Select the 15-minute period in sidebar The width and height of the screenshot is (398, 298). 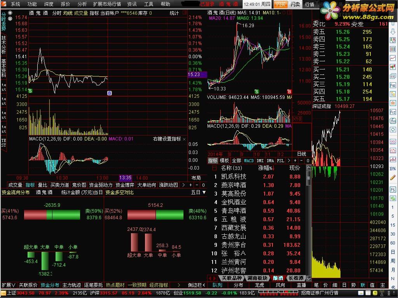click(393, 225)
